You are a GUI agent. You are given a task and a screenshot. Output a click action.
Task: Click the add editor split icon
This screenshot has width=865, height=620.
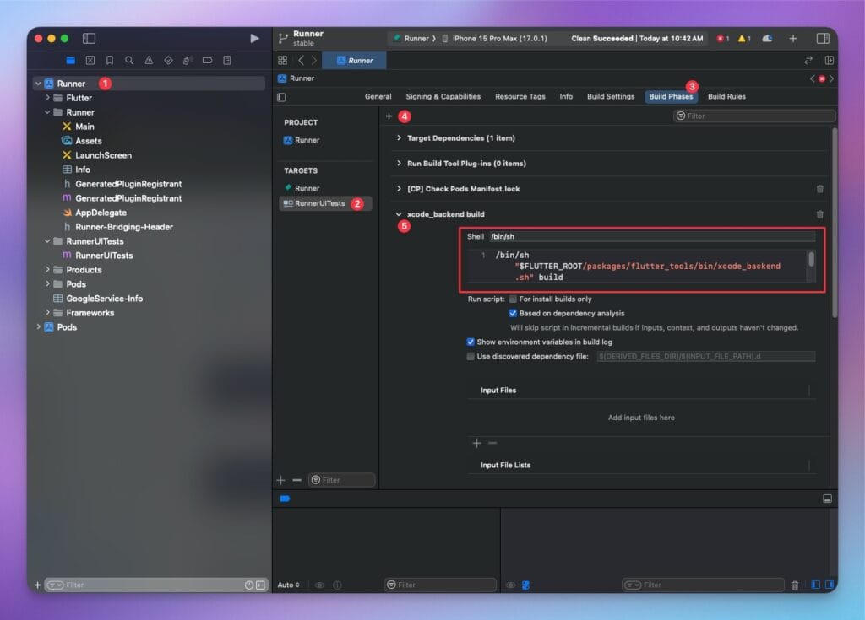(829, 60)
